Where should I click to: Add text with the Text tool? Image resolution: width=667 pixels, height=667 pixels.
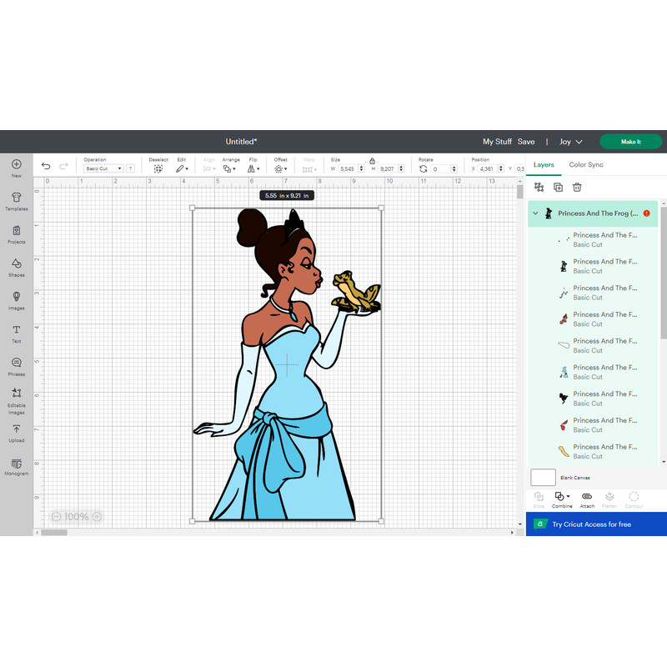(x=17, y=333)
